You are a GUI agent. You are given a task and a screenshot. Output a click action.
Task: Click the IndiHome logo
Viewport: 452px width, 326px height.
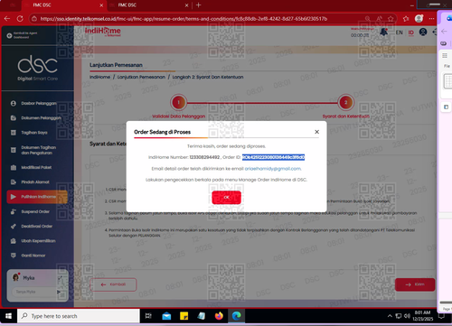tap(103, 32)
